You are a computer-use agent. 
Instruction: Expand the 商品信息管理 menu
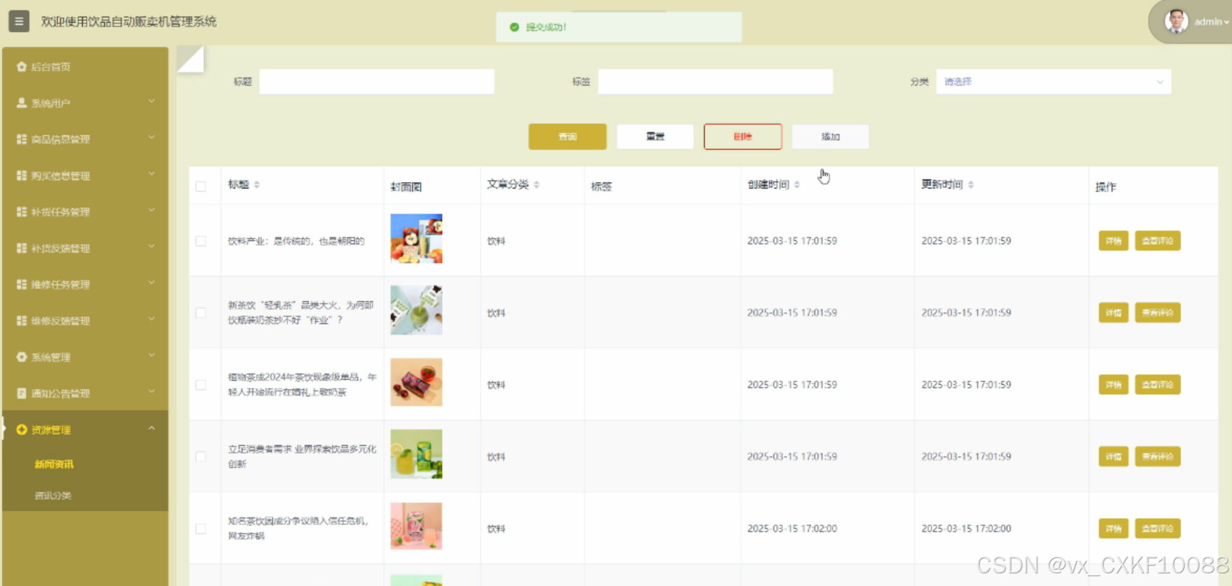(85, 139)
